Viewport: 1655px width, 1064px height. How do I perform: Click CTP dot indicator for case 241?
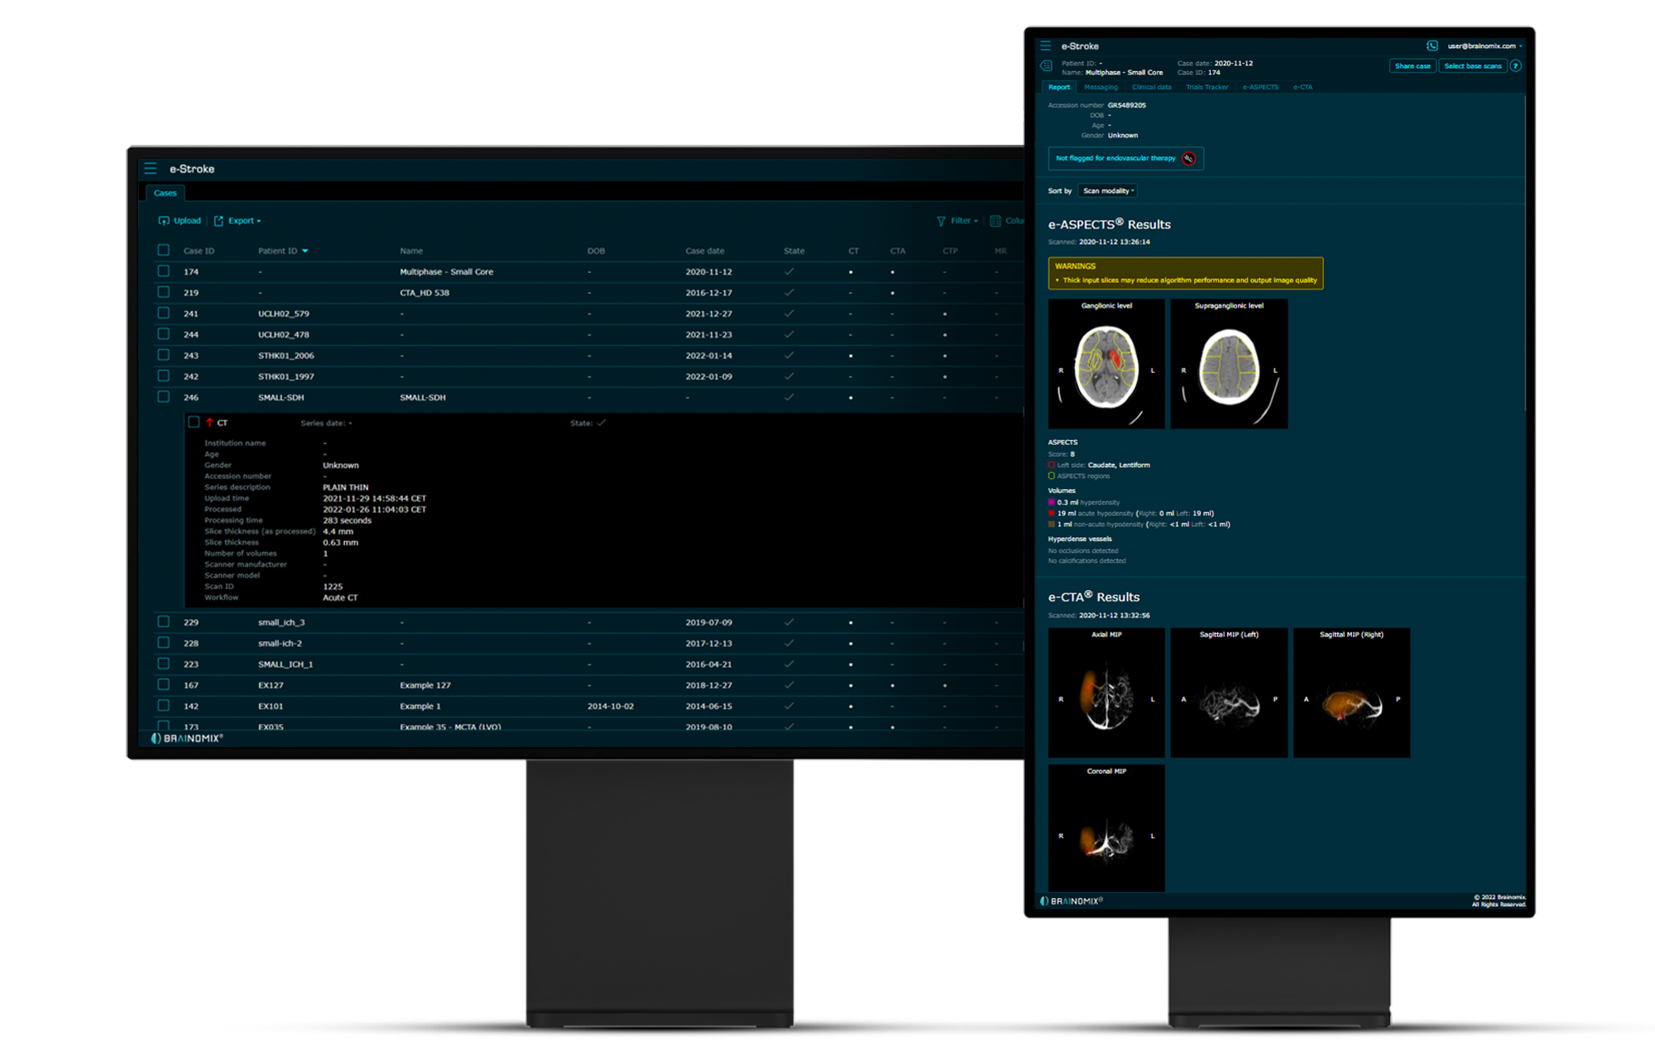coord(945,314)
